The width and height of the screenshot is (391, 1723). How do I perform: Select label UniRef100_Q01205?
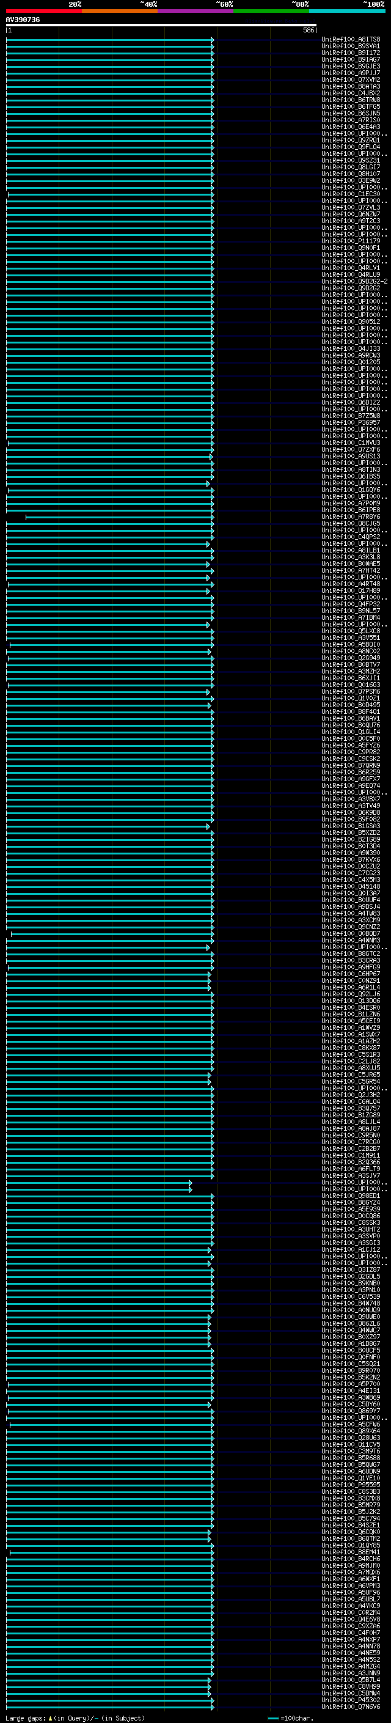coord(351,362)
